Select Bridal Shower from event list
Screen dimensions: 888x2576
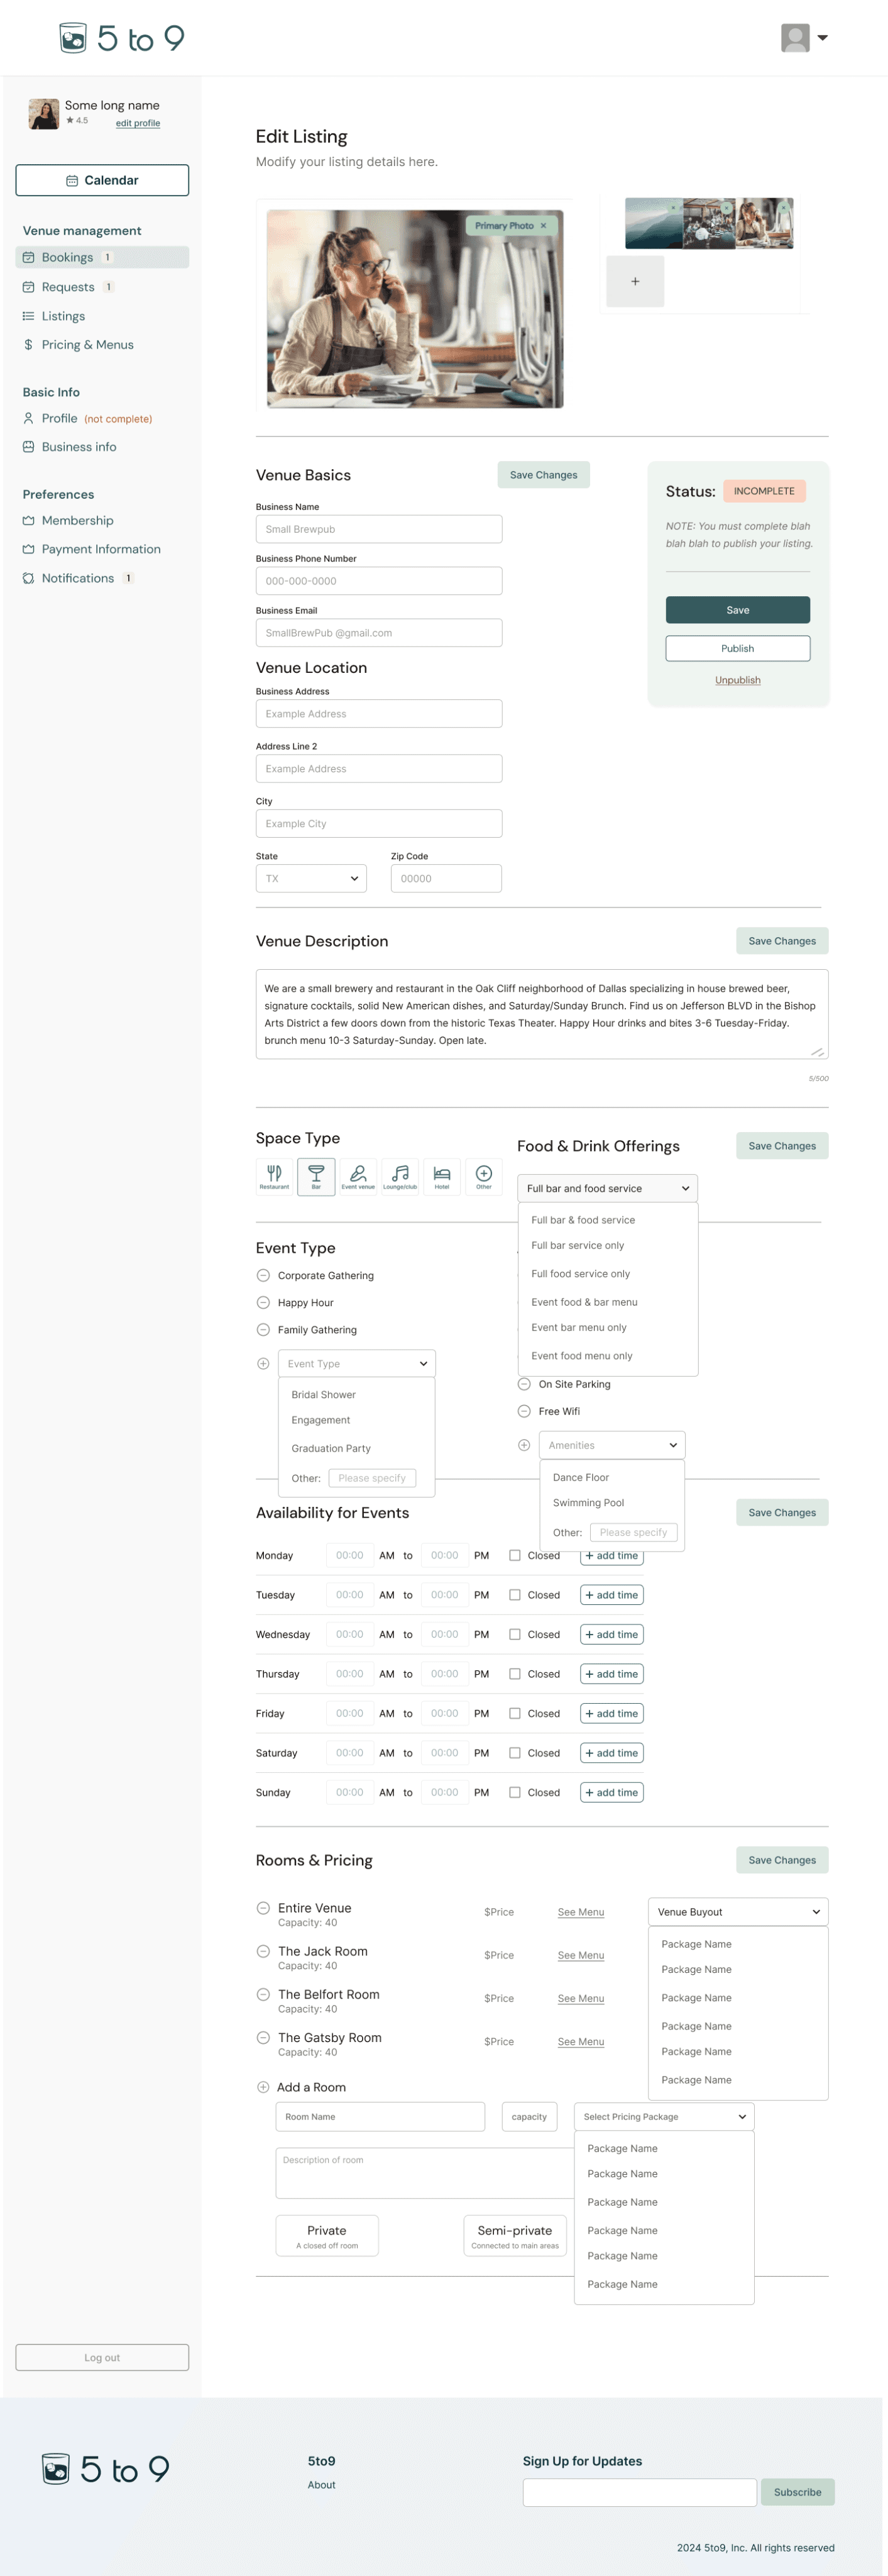point(324,1394)
